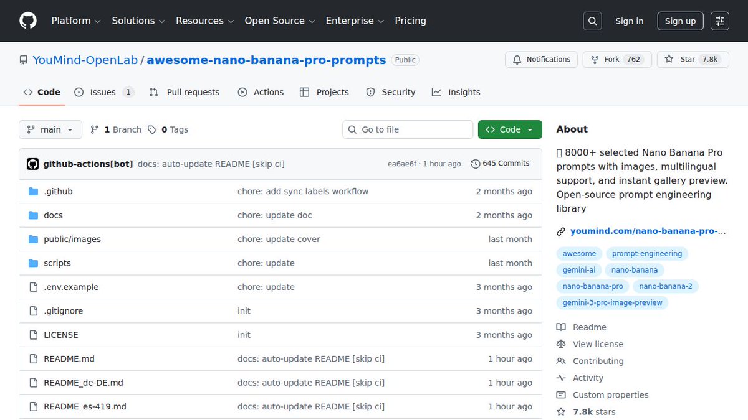Click the tag icon next to 0 Tags

[x=152, y=129]
